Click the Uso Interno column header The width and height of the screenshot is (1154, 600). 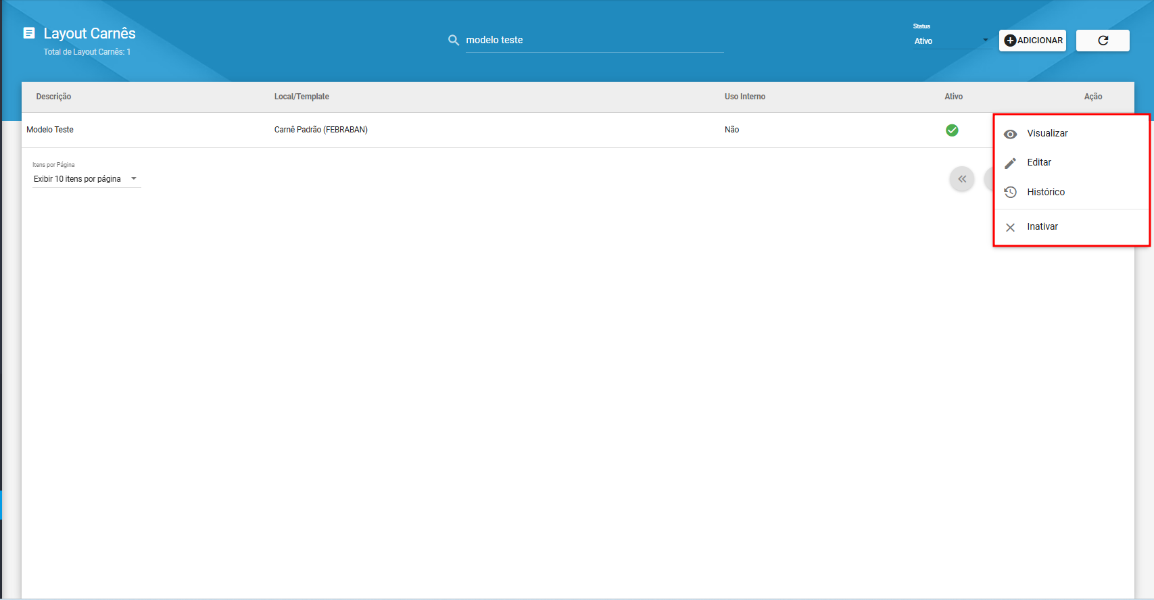745,97
